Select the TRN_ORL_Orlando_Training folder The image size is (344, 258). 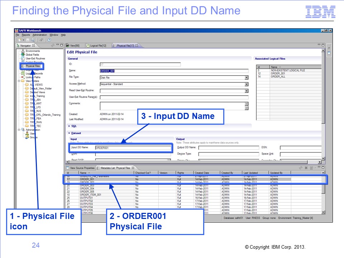click(45, 115)
